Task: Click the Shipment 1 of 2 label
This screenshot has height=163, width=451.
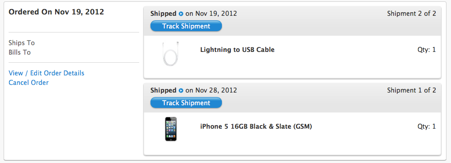Action: tap(411, 90)
